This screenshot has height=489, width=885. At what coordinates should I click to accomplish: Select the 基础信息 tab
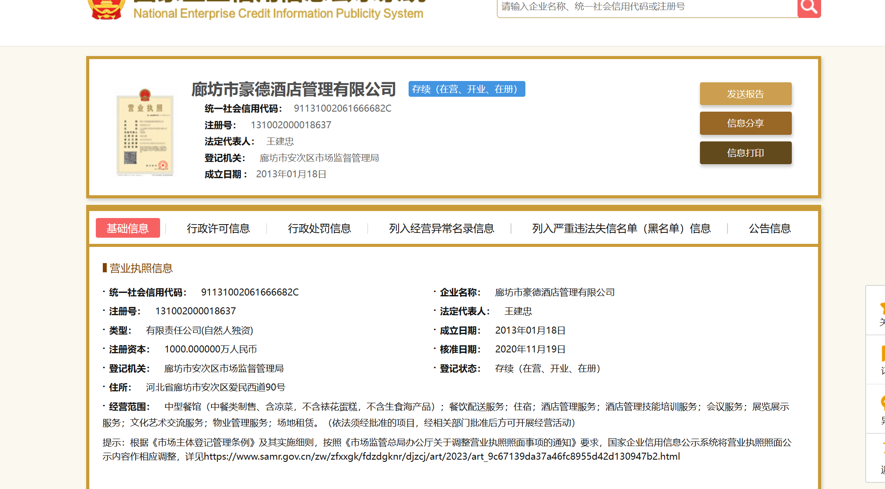point(128,228)
